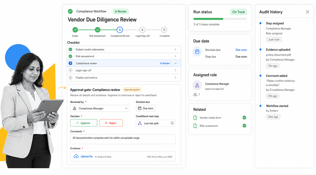Click the calendar icon in Due date card
This screenshot has height=175, width=316.
(197, 52)
